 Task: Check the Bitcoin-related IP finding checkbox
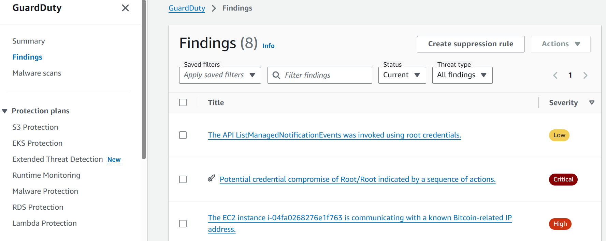click(183, 224)
